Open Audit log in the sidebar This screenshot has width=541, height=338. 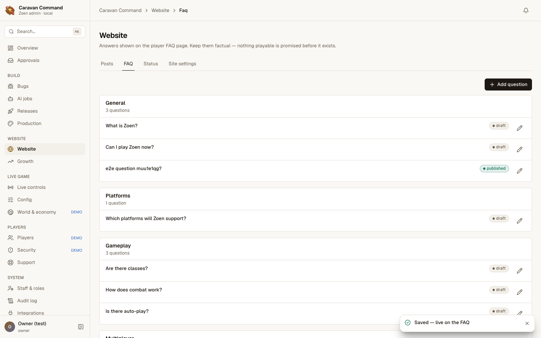45,301
